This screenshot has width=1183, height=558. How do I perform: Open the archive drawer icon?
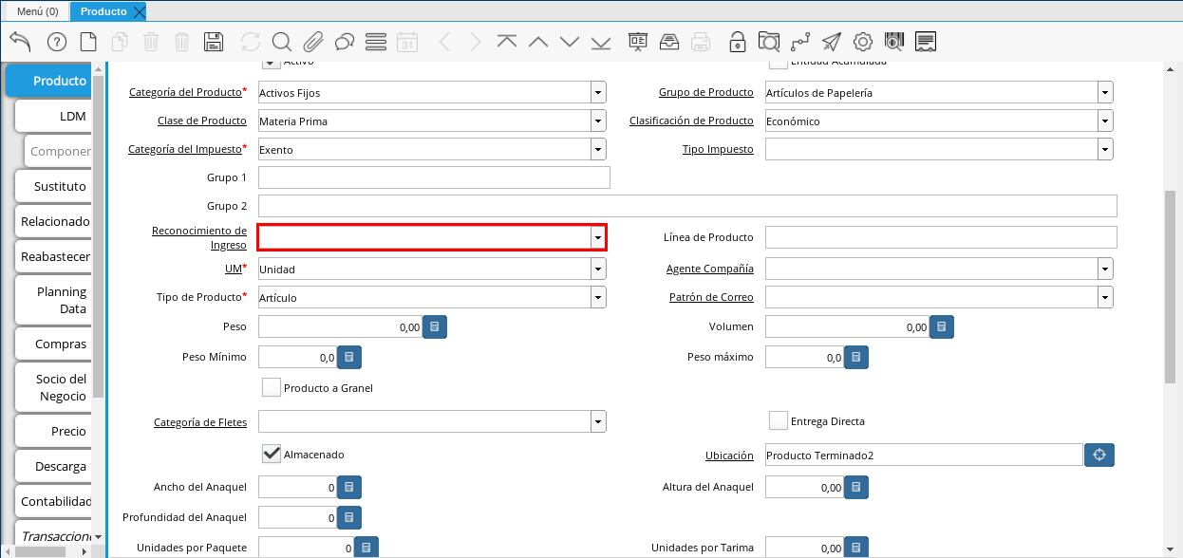(x=669, y=42)
